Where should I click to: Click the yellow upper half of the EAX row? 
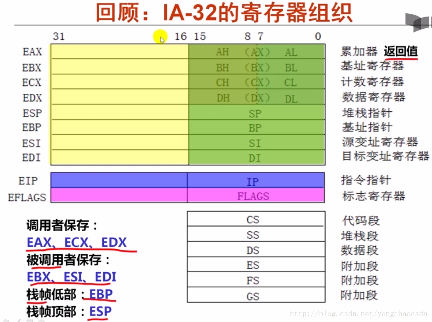pyautogui.click(x=120, y=52)
